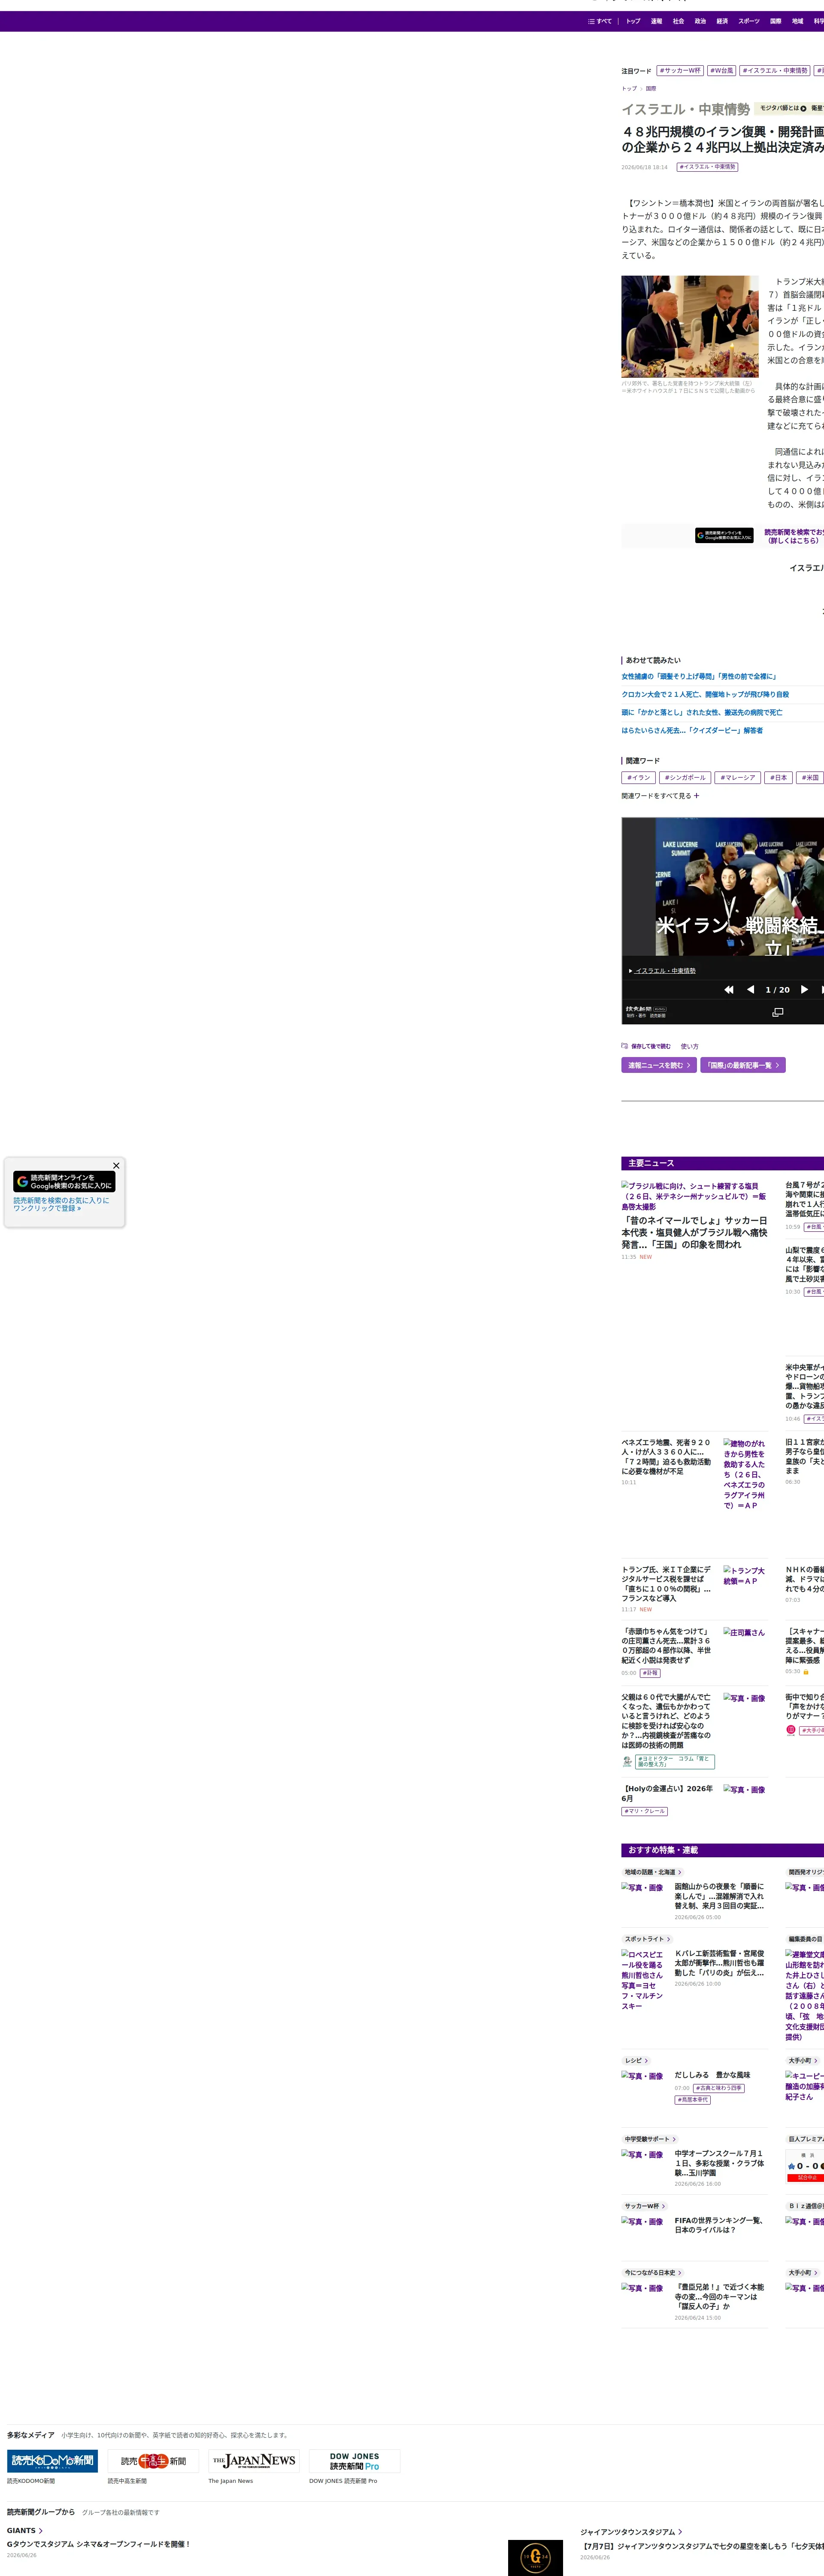This screenshot has width=824, height=2576.
Task: Click the Giants Town Stadium round logo thumbnail
Action: [x=535, y=2557]
